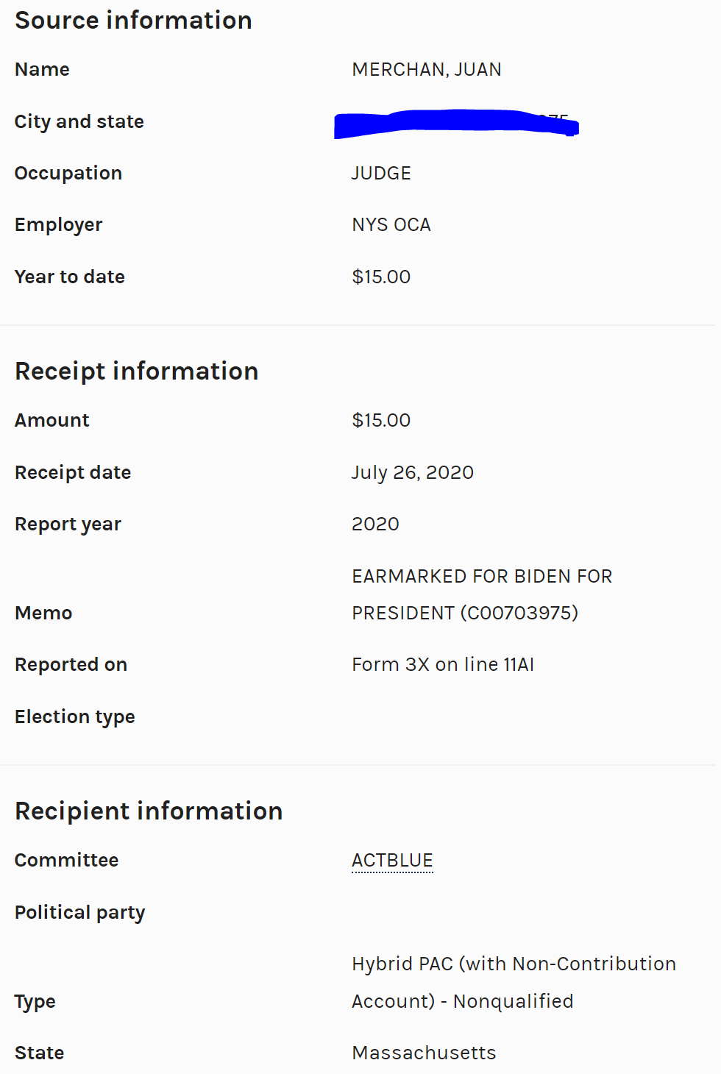Select the JUDGE occupation value
721x1074 pixels.
click(381, 174)
